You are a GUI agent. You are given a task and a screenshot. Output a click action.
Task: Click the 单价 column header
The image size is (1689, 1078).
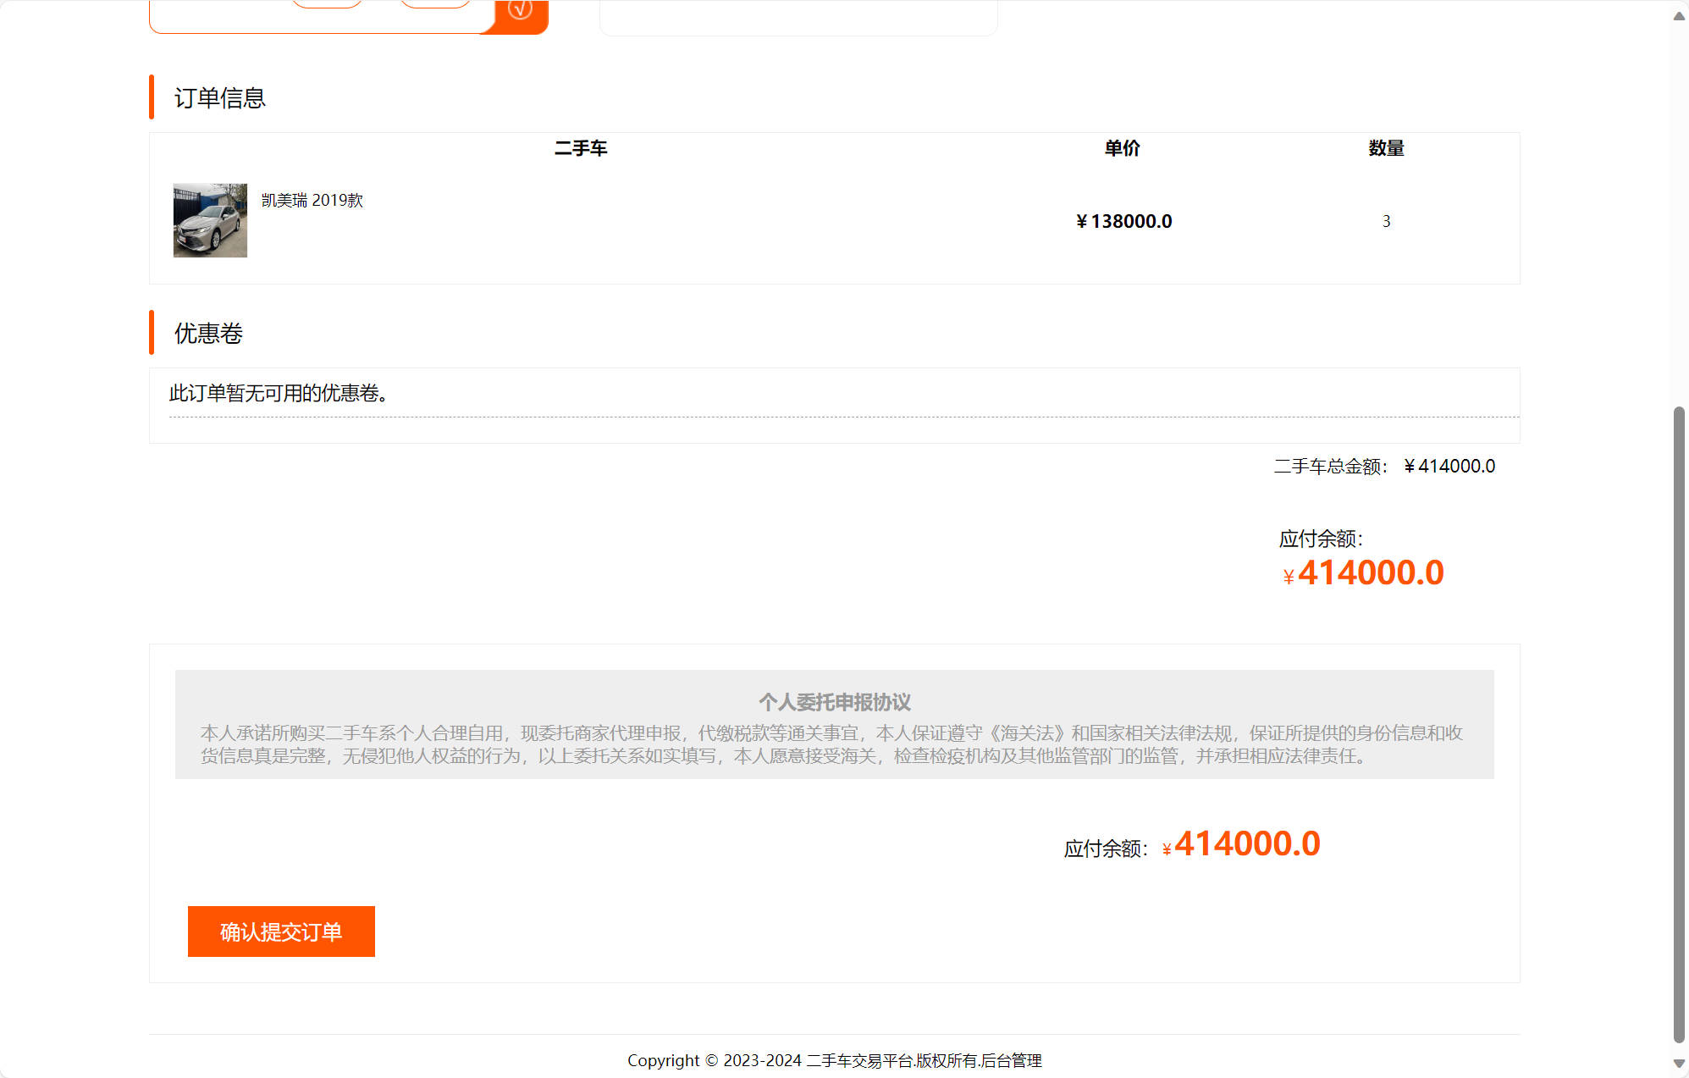coord(1121,147)
